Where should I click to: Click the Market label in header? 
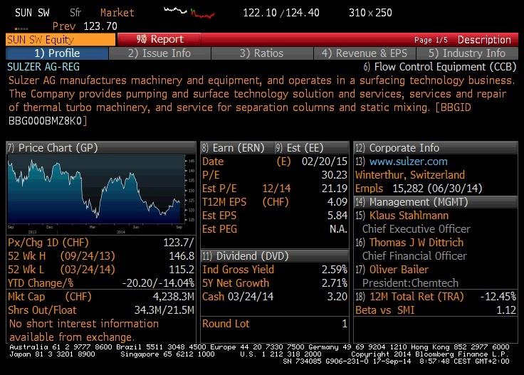coord(117,13)
